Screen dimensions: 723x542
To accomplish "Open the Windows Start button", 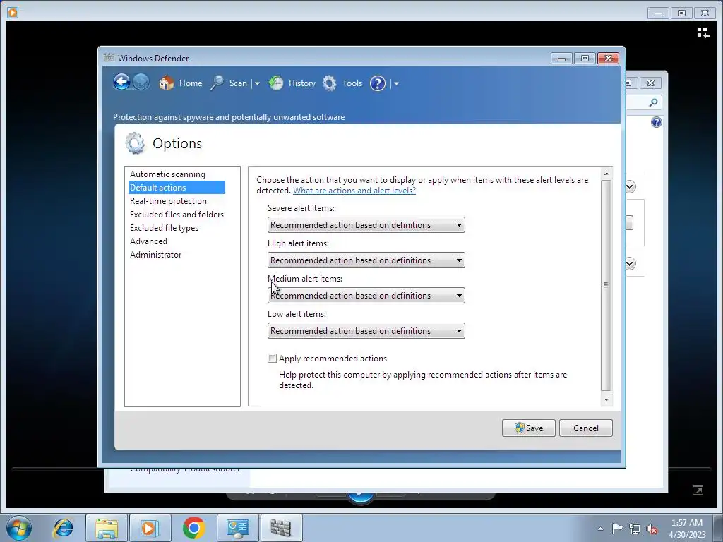I will [19, 528].
